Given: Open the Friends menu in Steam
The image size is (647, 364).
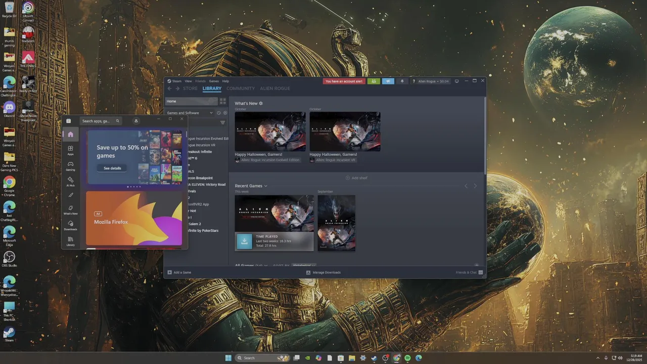Looking at the screenshot, I should pyautogui.click(x=201, y=81).
